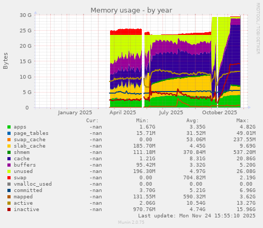Image resolution: width=263 pixels, height=228 pixels.
Task: Click the active avg value 10.54G
Action: 196,203
